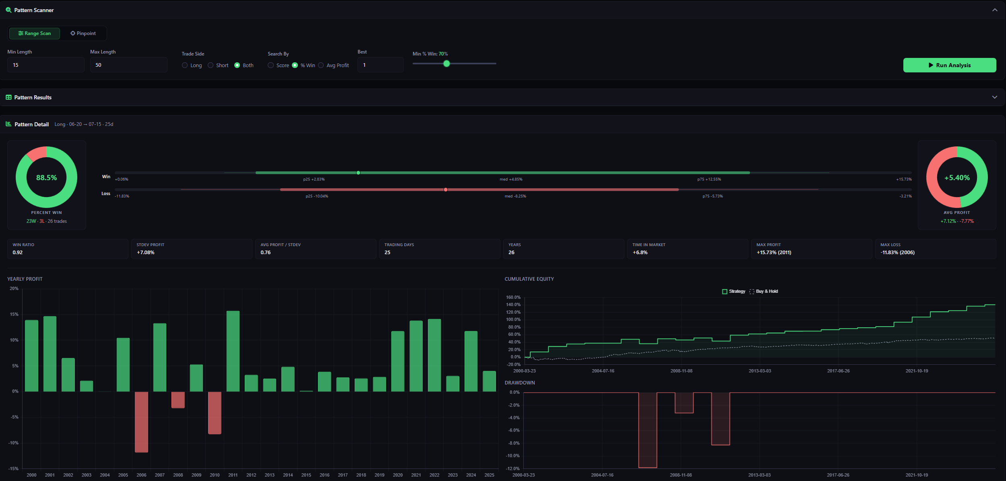1006x481 pixels.
Task: Open the Range Scan tab
Action: pyautogui.click(x=34, y=33)
